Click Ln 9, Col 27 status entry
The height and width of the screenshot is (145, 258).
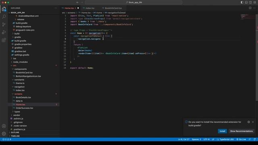pyautogui.click(x=184, y=139)
